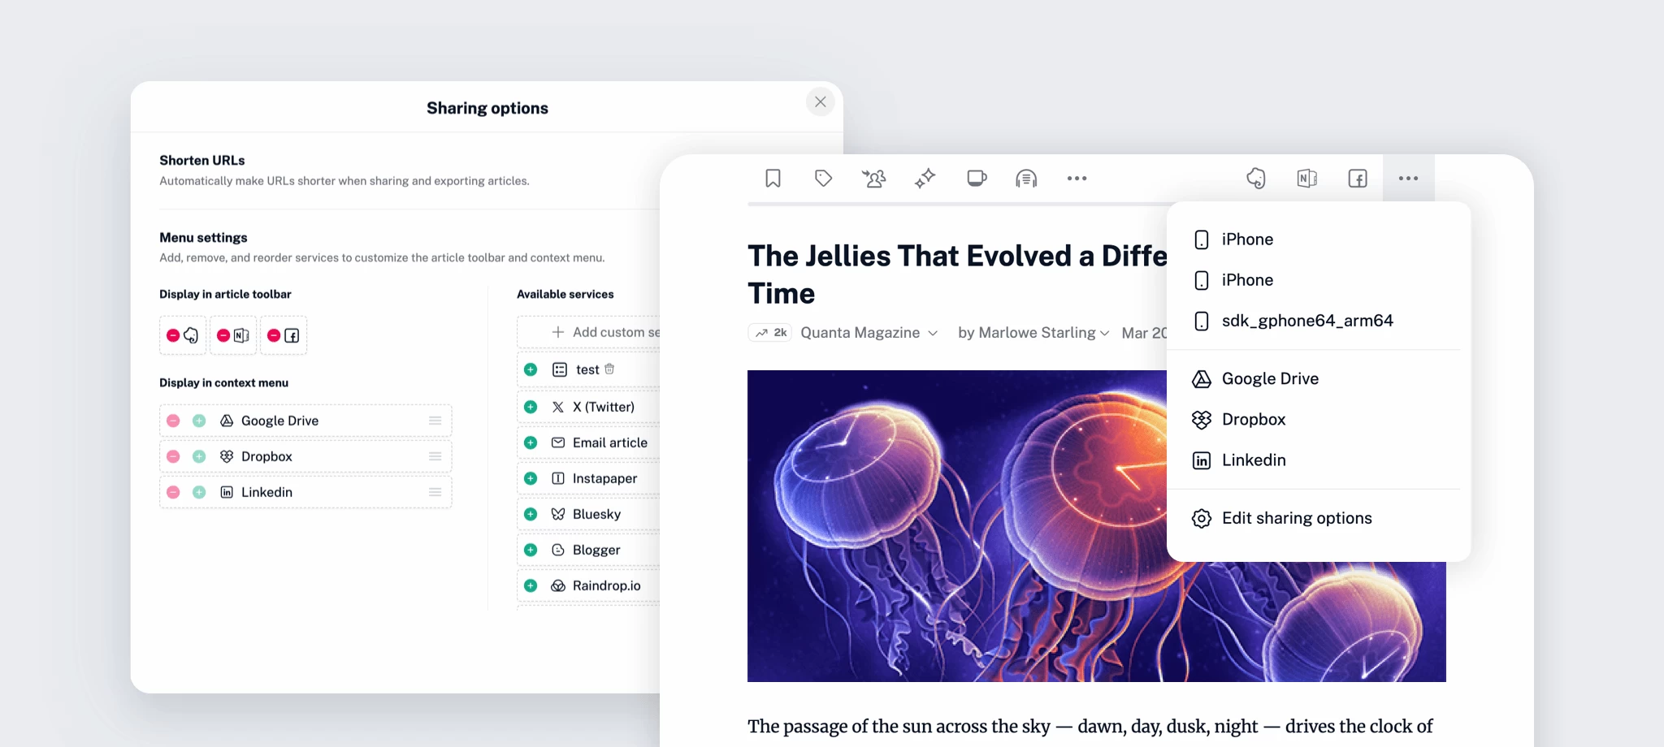Click the bookmark icon in article toolbar
1664x747 pixels.
coord(773,179)
